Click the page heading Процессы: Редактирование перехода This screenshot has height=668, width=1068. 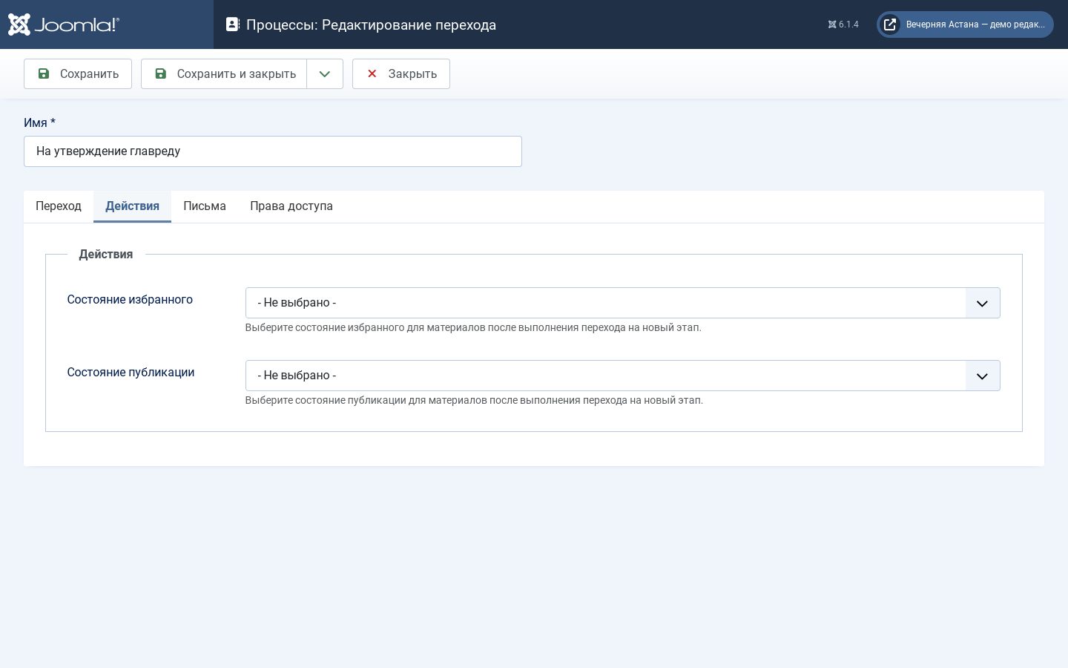point(371,24)
